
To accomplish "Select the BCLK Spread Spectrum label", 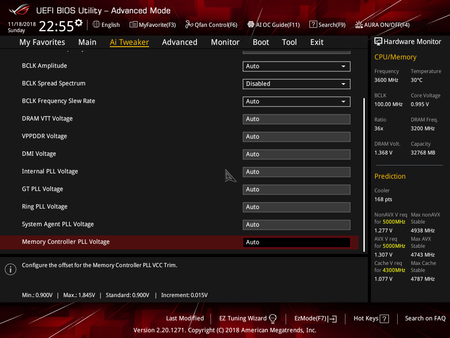I will point(54,83).
